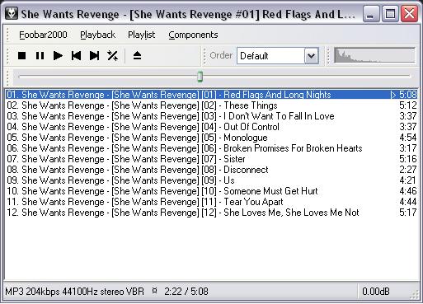Maximize the foobar2000 window
The width and height of the screenshot is (423, 304).
390,13
